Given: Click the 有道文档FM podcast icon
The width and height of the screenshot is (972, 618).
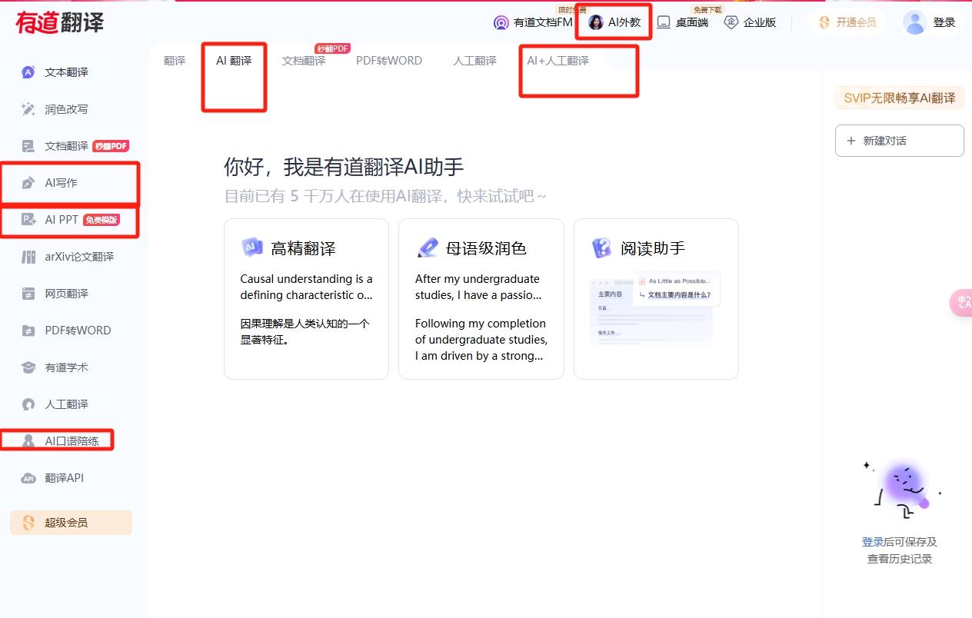Looking at the screenshot, I should tap(501, 22).
